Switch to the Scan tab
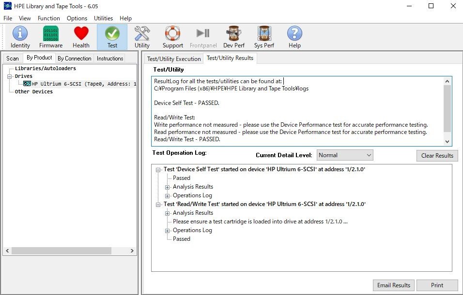The image size is (463, 295). 13,59
